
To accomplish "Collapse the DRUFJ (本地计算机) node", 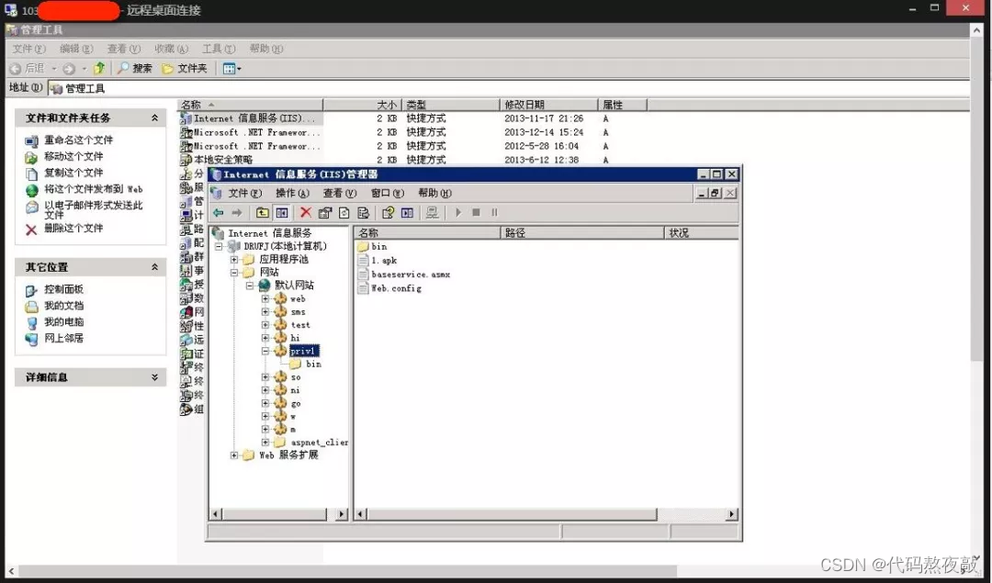I will [x=219, y=246].
